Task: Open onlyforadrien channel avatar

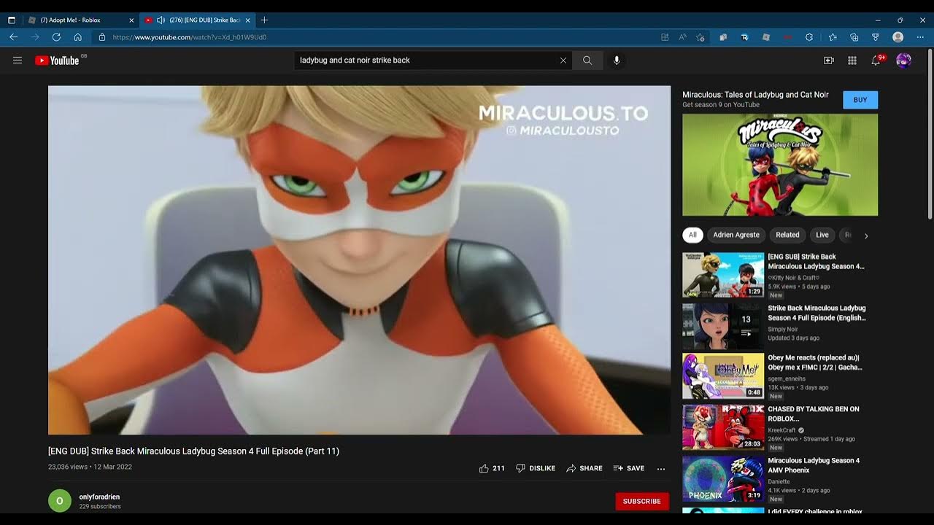Action: click(60, 501)
